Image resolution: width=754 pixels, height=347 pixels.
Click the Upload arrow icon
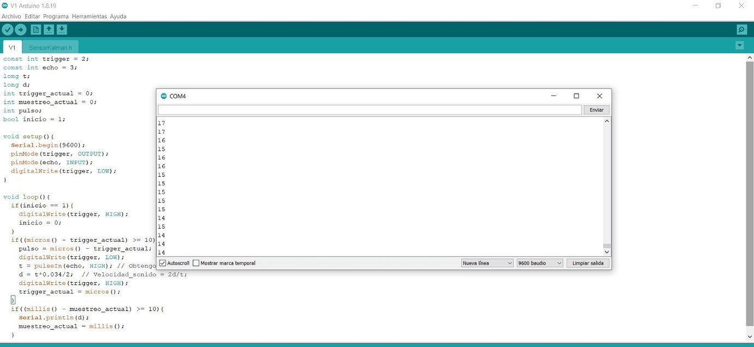tap(20, 29)
